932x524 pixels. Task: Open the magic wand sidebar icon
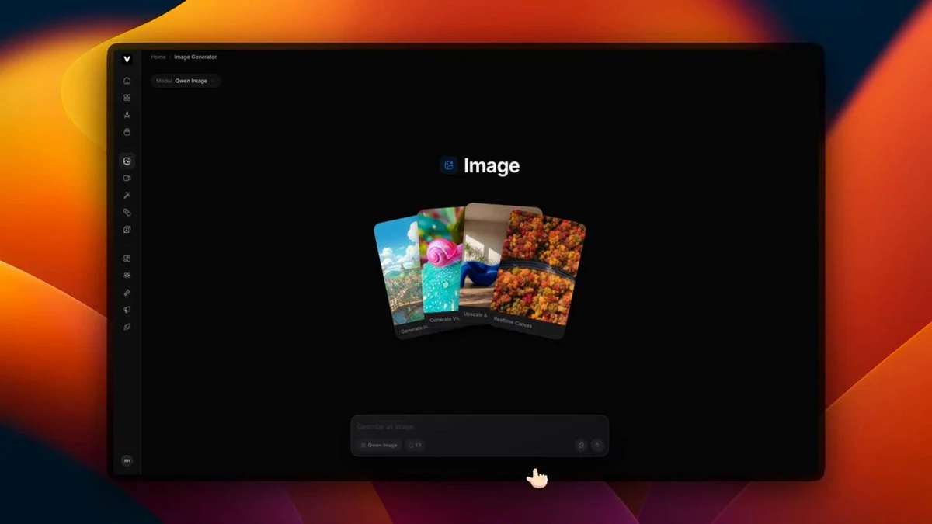127,195
